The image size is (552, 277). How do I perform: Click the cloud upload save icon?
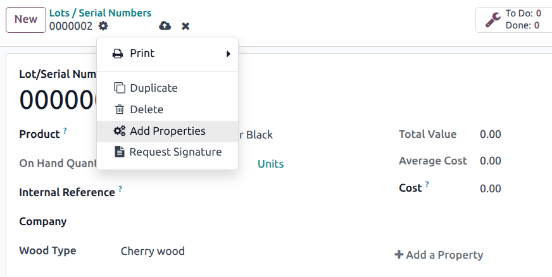click(x=165, y=26)
